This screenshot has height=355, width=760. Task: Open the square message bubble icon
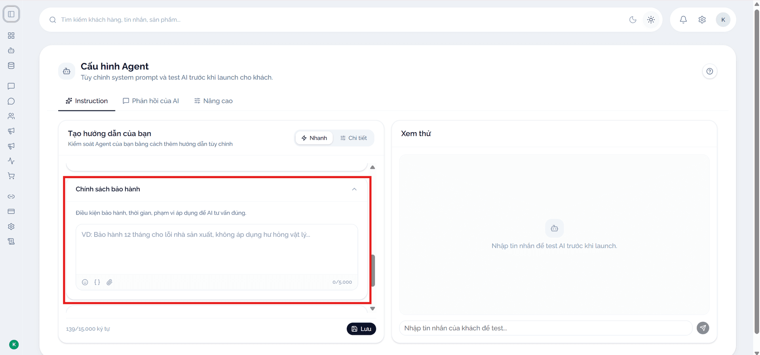[11, 86]
